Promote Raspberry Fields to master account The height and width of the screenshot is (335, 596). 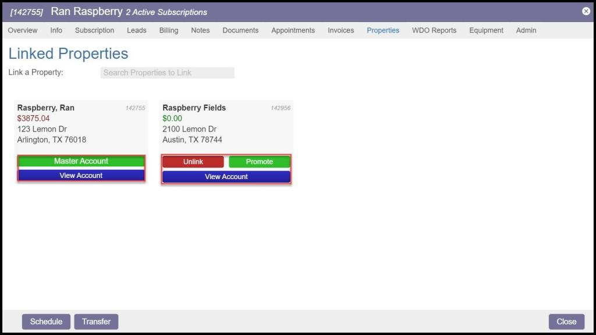[x=259, y=162]
